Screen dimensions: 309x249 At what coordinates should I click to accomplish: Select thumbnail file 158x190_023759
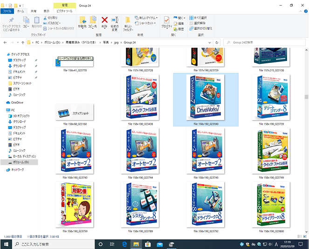pyautogui.click(x=75, y=207)
